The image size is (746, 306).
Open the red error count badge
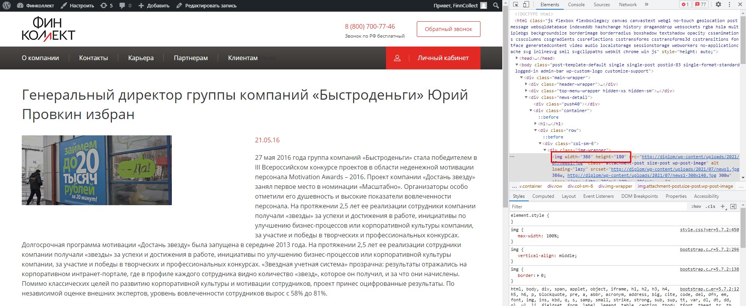click(685, 5)
